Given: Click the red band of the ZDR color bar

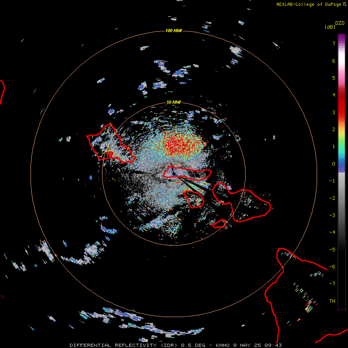Looking at the screenshot, I should tap(341, 104).
